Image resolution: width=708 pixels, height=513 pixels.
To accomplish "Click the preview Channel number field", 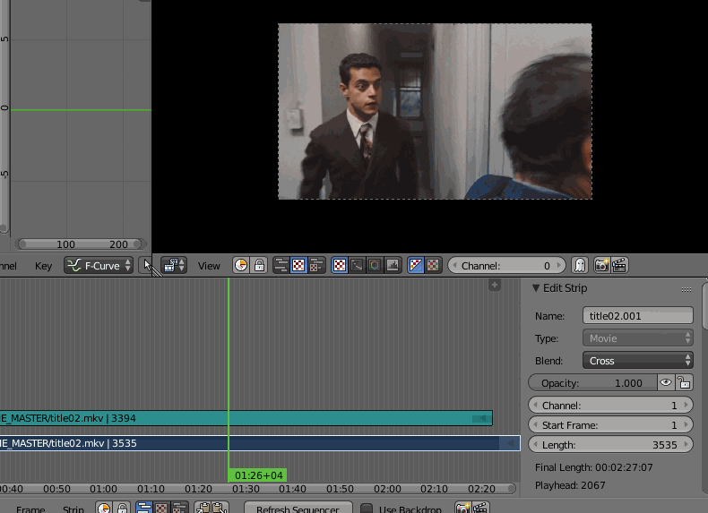I will pyautogui.click(x=506, y=265).
